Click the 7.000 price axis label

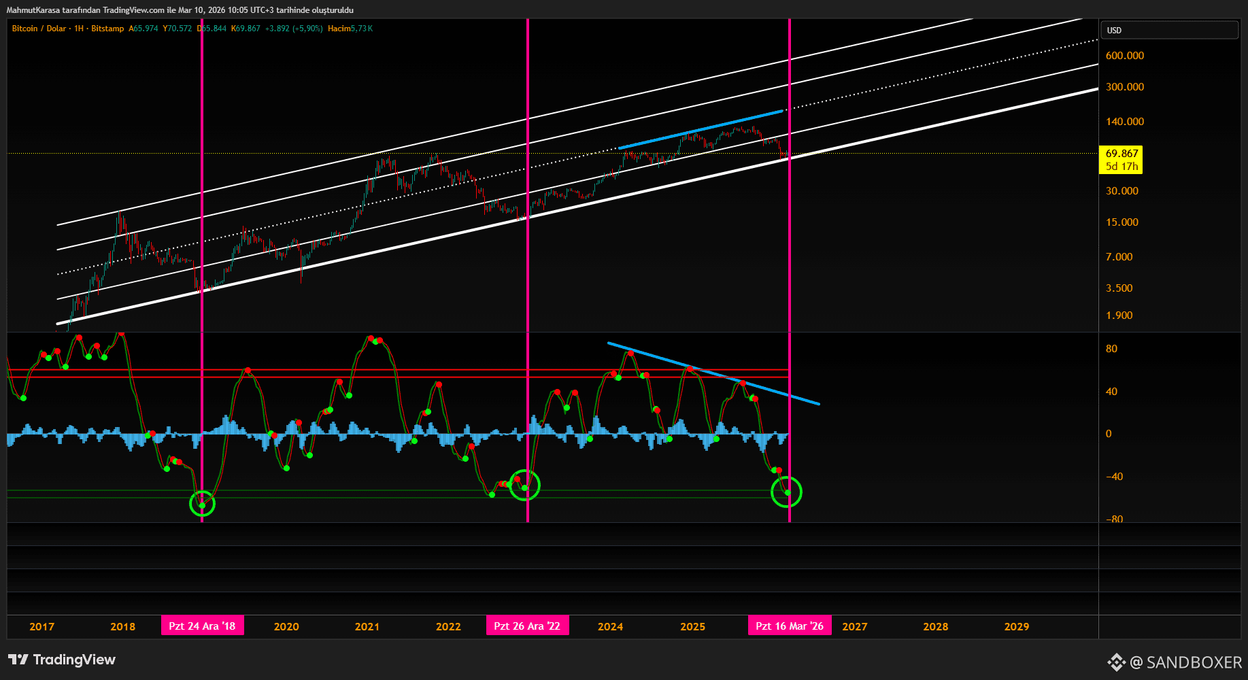1119,257
